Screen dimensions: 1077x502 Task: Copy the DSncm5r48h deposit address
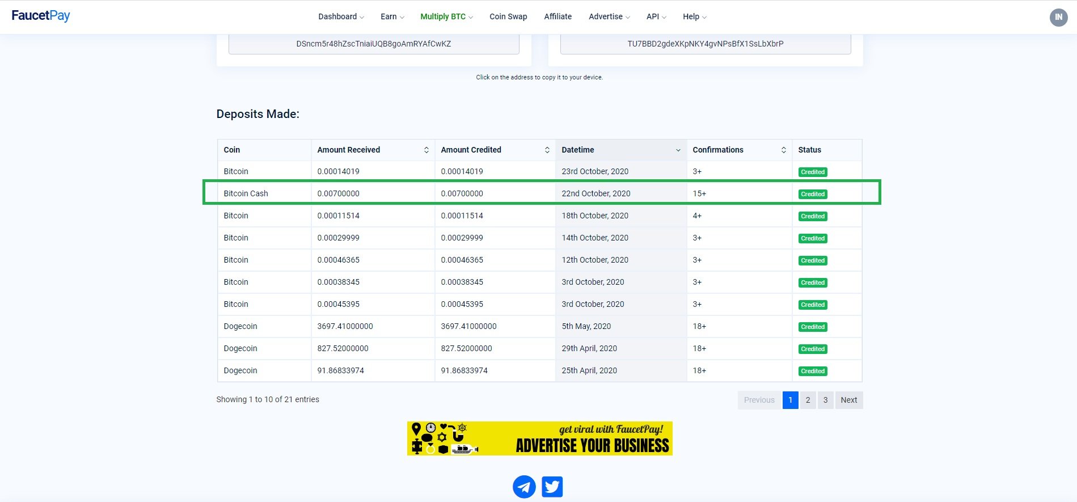374,44
